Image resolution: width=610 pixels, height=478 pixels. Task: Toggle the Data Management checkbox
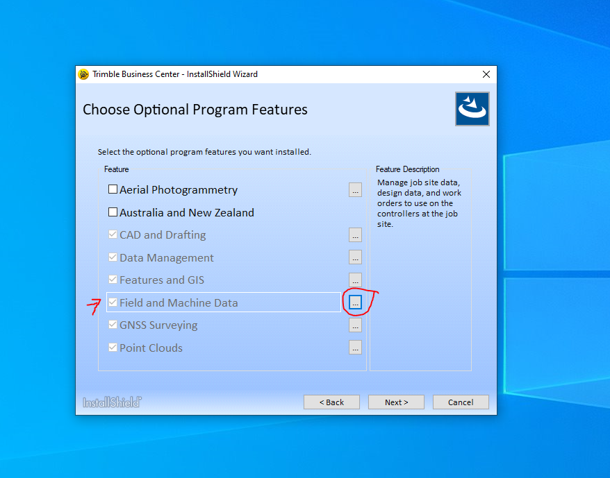point(113,257)
